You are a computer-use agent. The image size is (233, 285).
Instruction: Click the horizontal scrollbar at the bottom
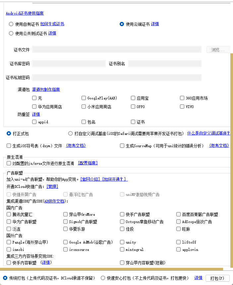pos(111,269)
